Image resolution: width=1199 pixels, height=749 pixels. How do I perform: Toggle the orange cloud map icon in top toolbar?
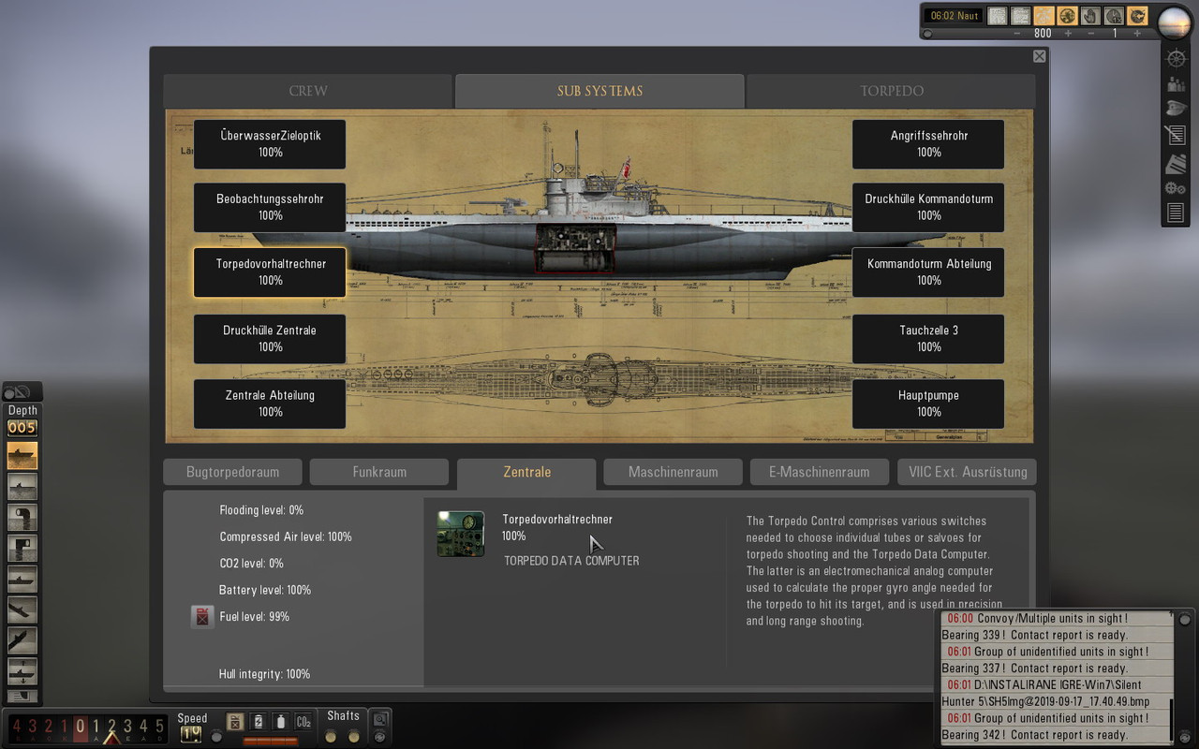pos(1044,16)
